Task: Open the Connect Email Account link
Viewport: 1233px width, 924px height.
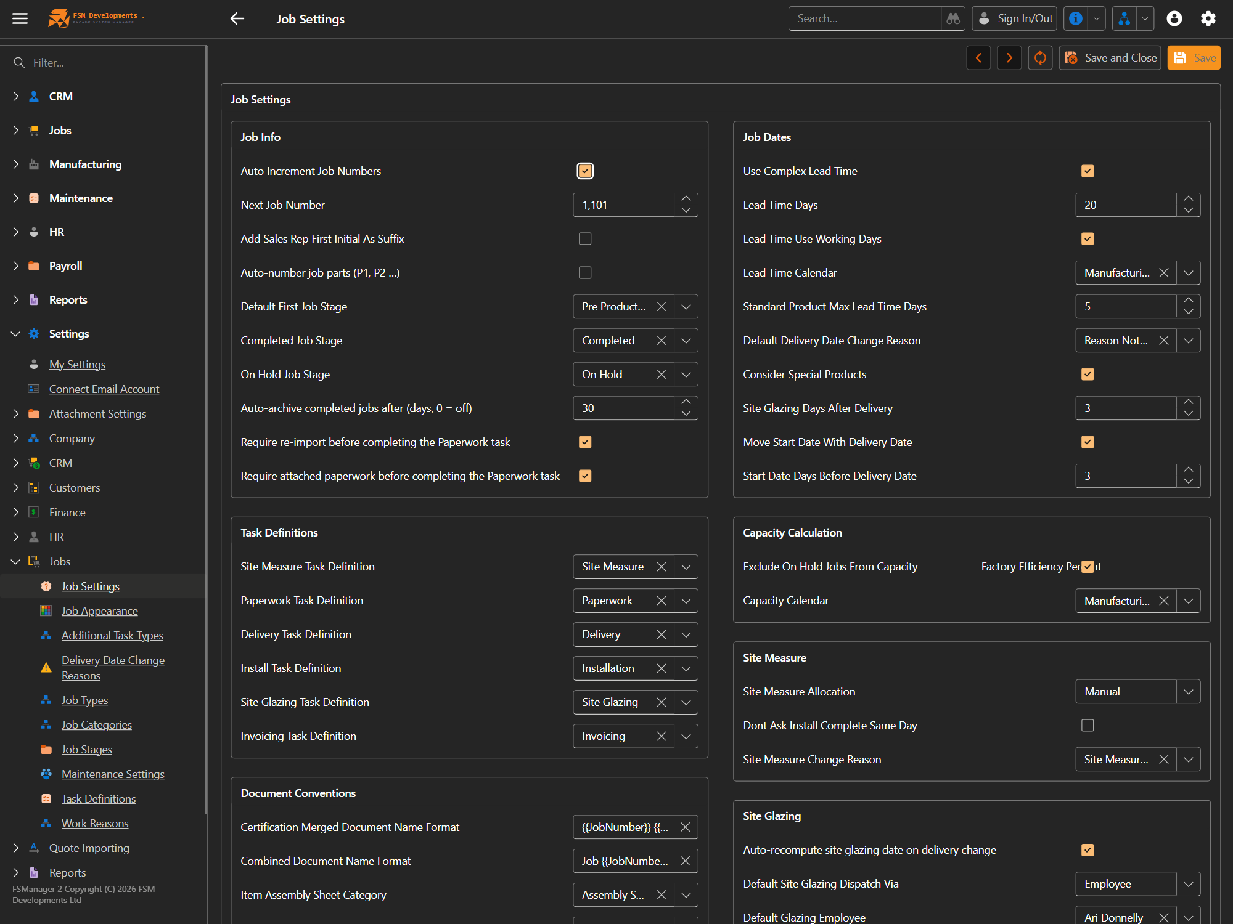Action: pyautogui.click(x=104, y=389)
